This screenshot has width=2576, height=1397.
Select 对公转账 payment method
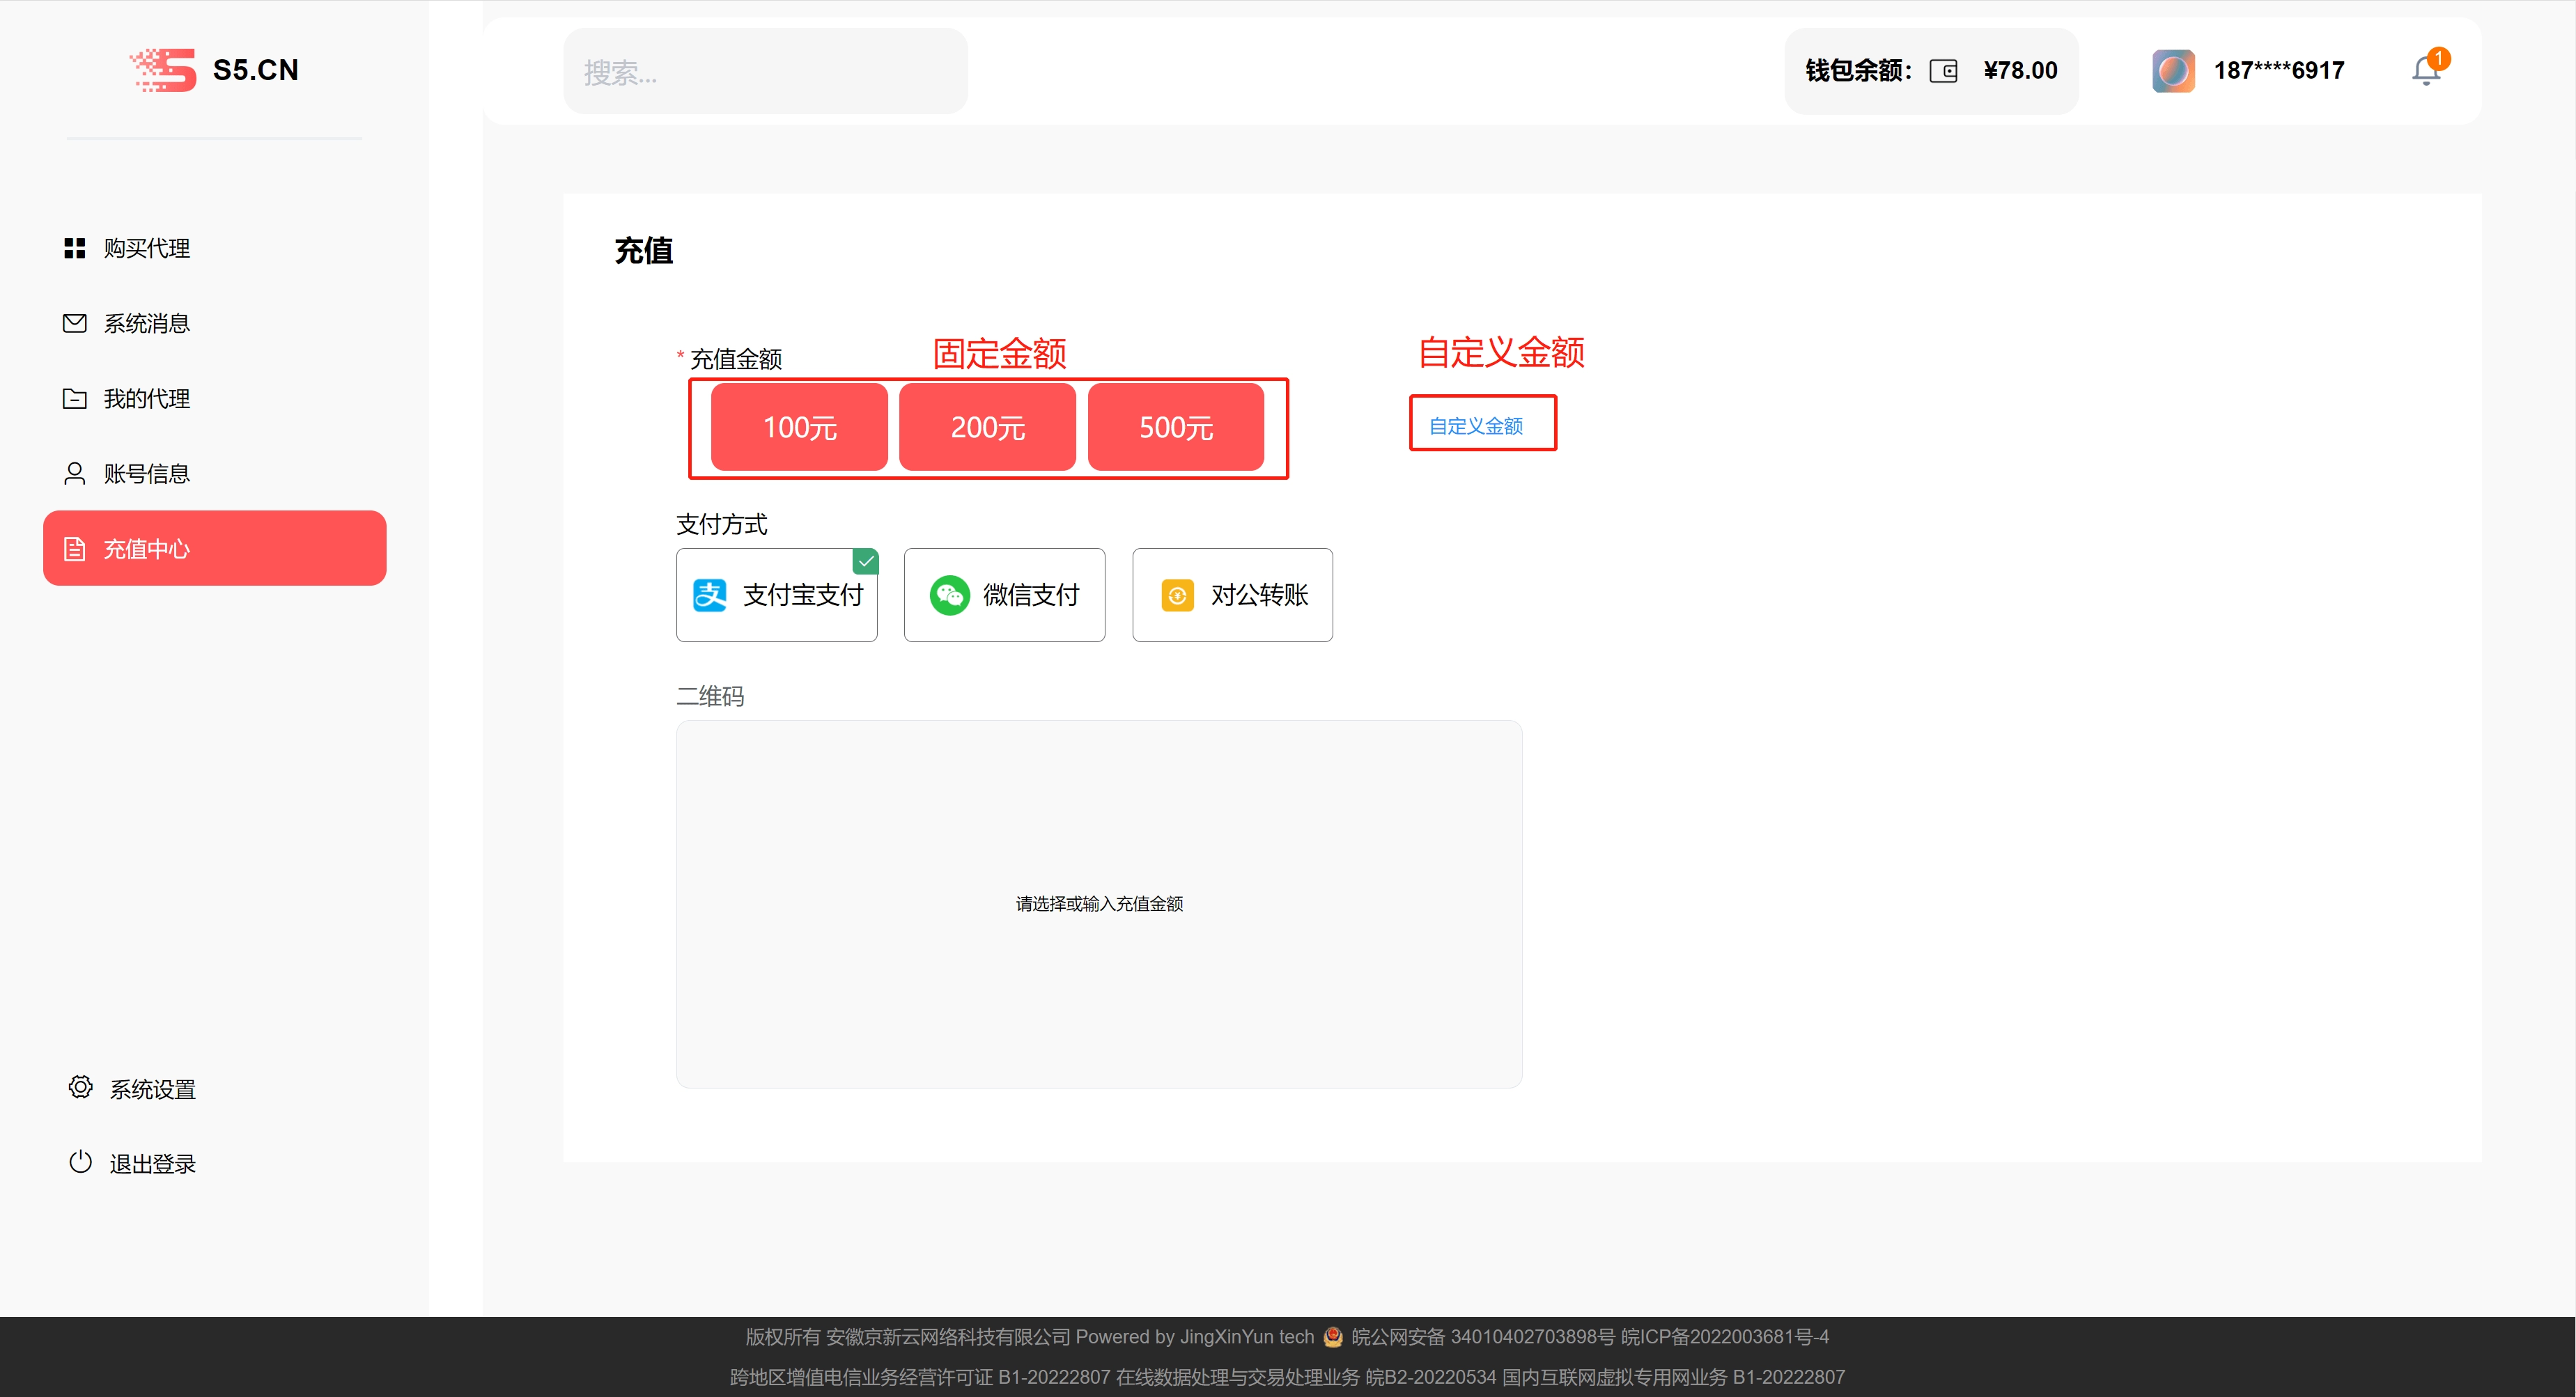pyautogui.click(x=1232, y=595)
